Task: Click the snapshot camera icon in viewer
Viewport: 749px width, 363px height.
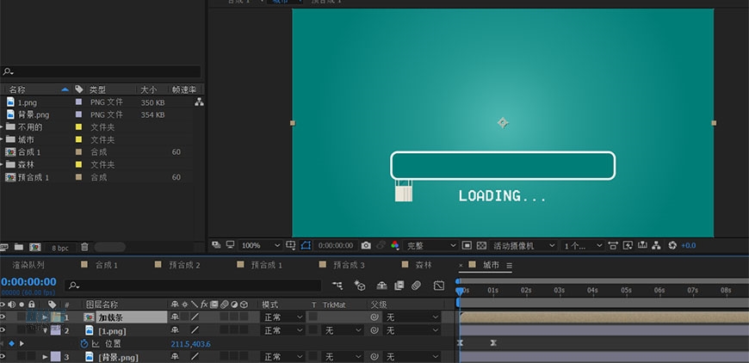Action: [x=366, y=245]
